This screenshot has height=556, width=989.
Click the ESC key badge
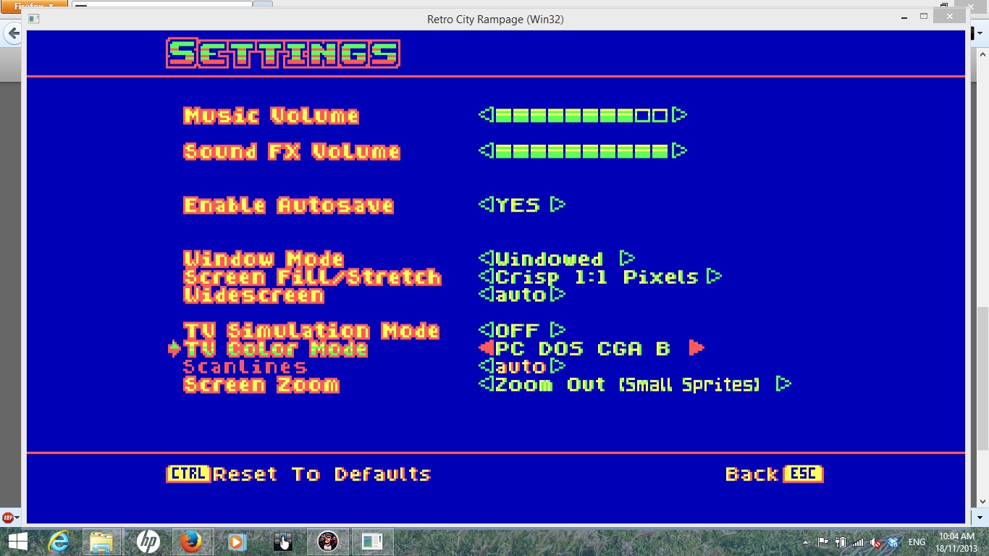[x=803, y=474]
